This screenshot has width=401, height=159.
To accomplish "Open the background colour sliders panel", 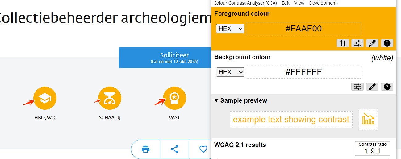I will point(357,87).
